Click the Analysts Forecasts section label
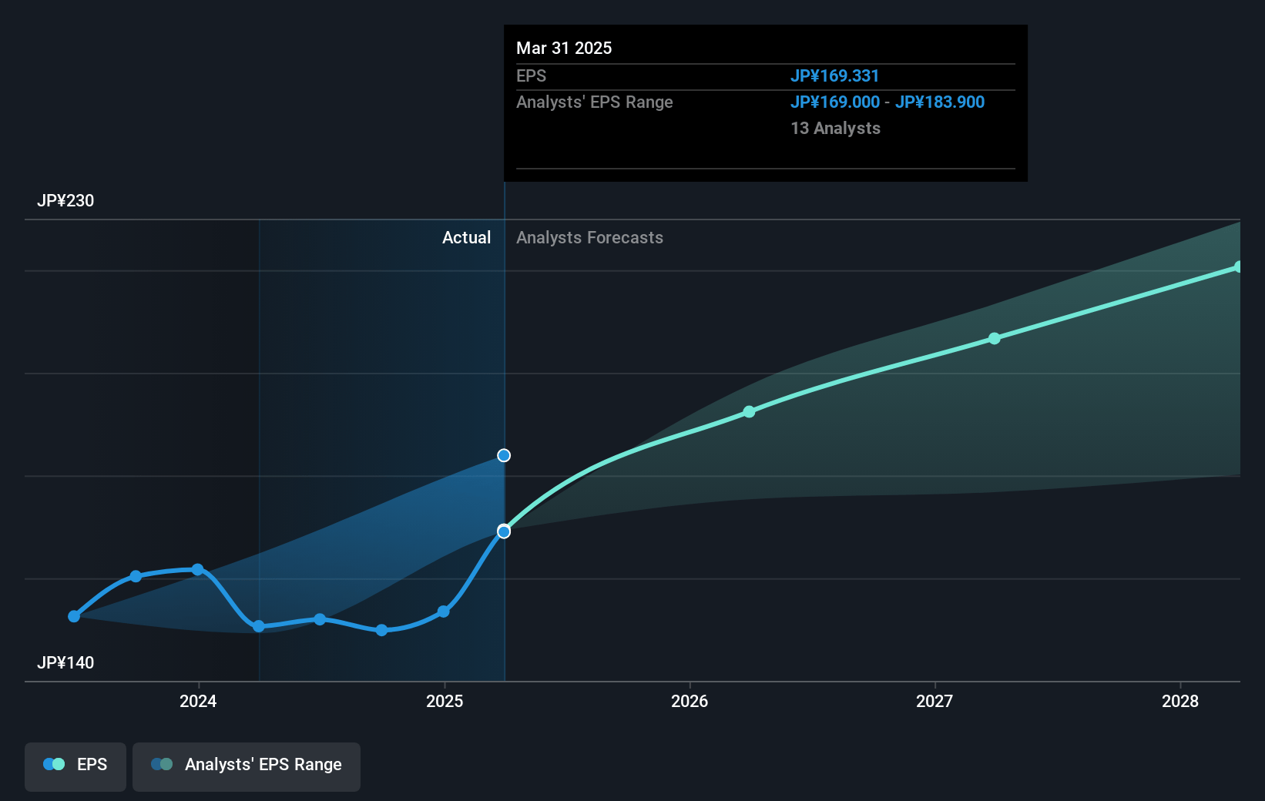This screenshot has width=1265, height=801. point(589,238)
